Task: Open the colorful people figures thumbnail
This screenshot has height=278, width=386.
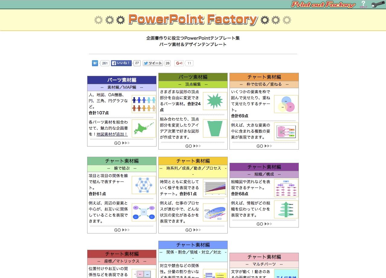Action: pos(144,104)
